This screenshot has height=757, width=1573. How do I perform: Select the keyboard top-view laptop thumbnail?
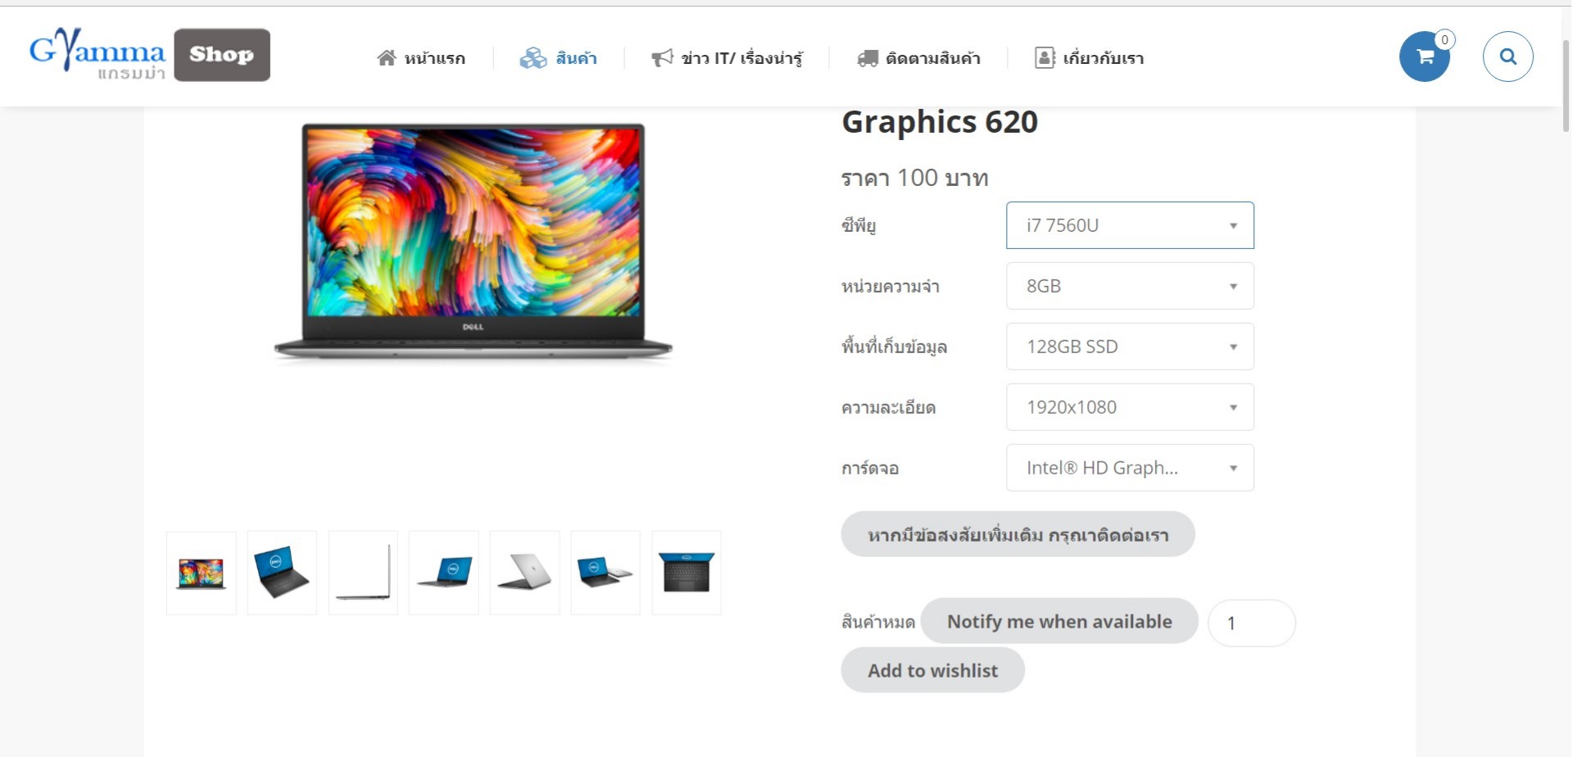[x=687, y=573]
